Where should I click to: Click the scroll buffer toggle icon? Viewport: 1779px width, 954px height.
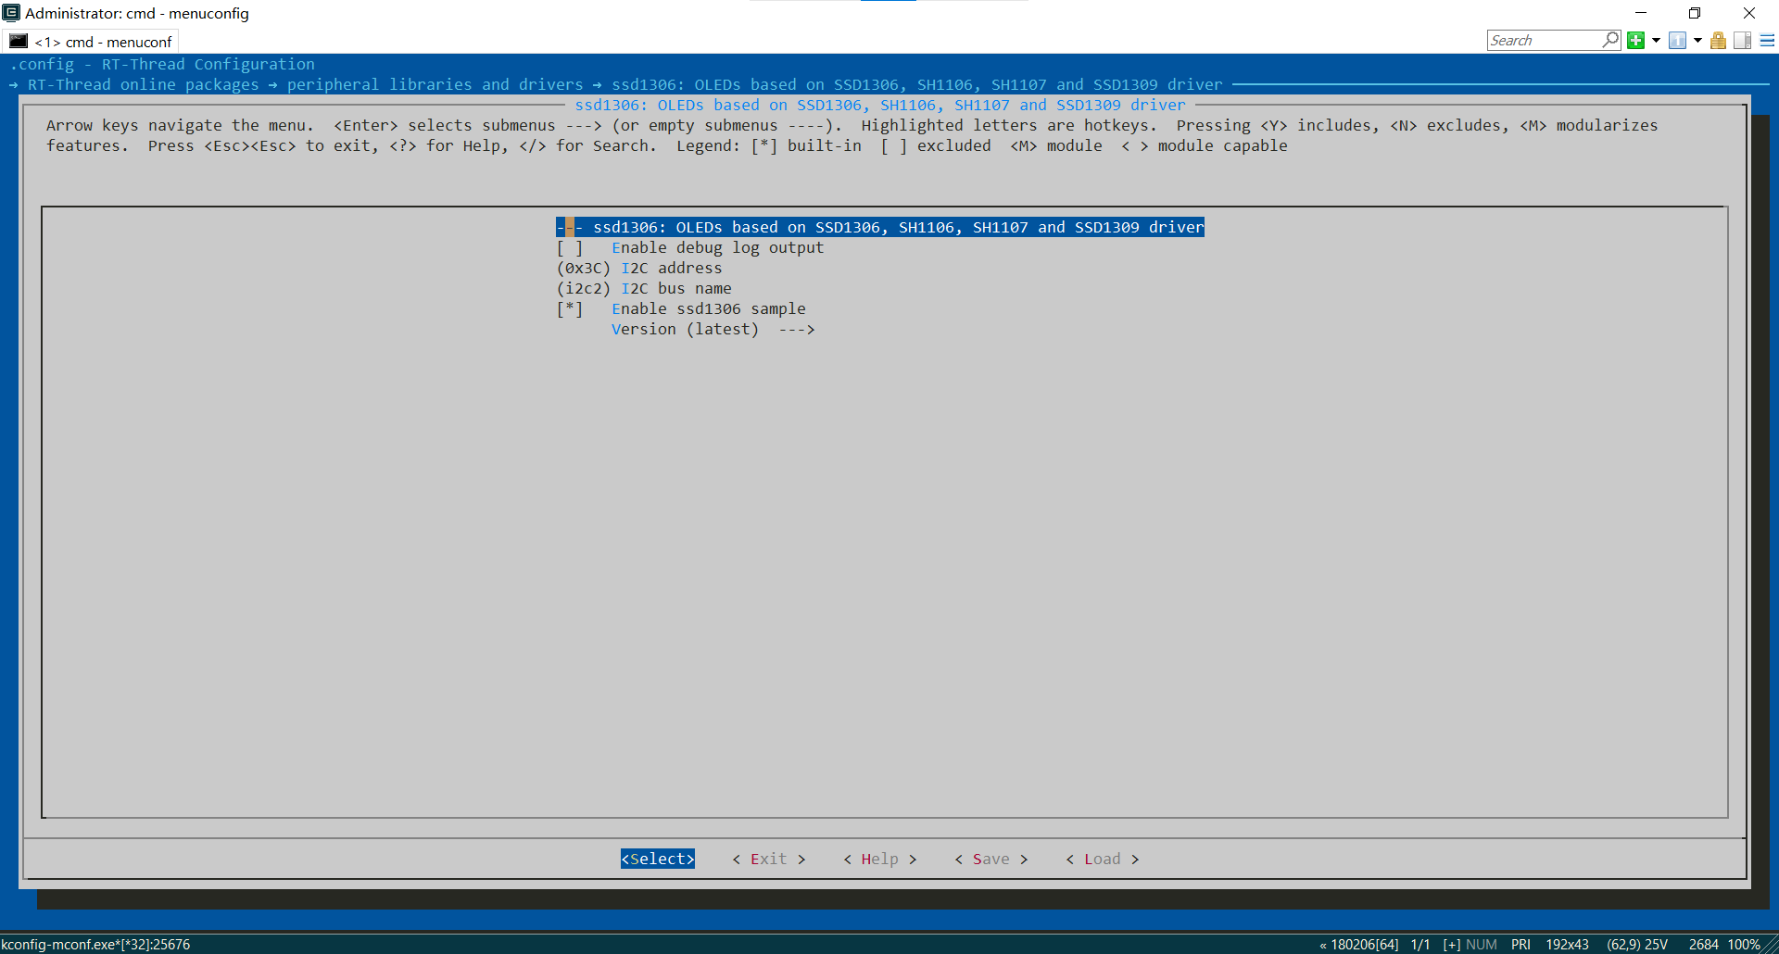(1742, 40)
